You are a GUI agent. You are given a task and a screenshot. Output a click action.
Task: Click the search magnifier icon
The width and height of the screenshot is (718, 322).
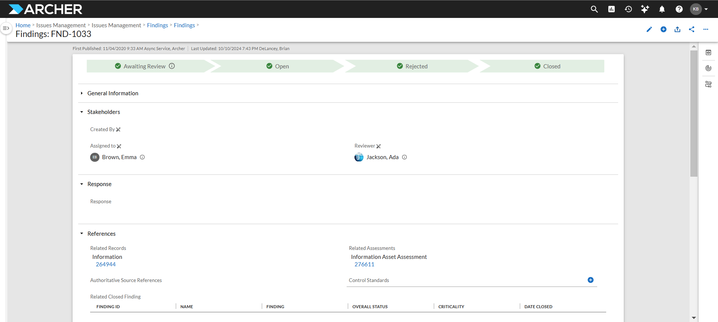click(594, 9)
